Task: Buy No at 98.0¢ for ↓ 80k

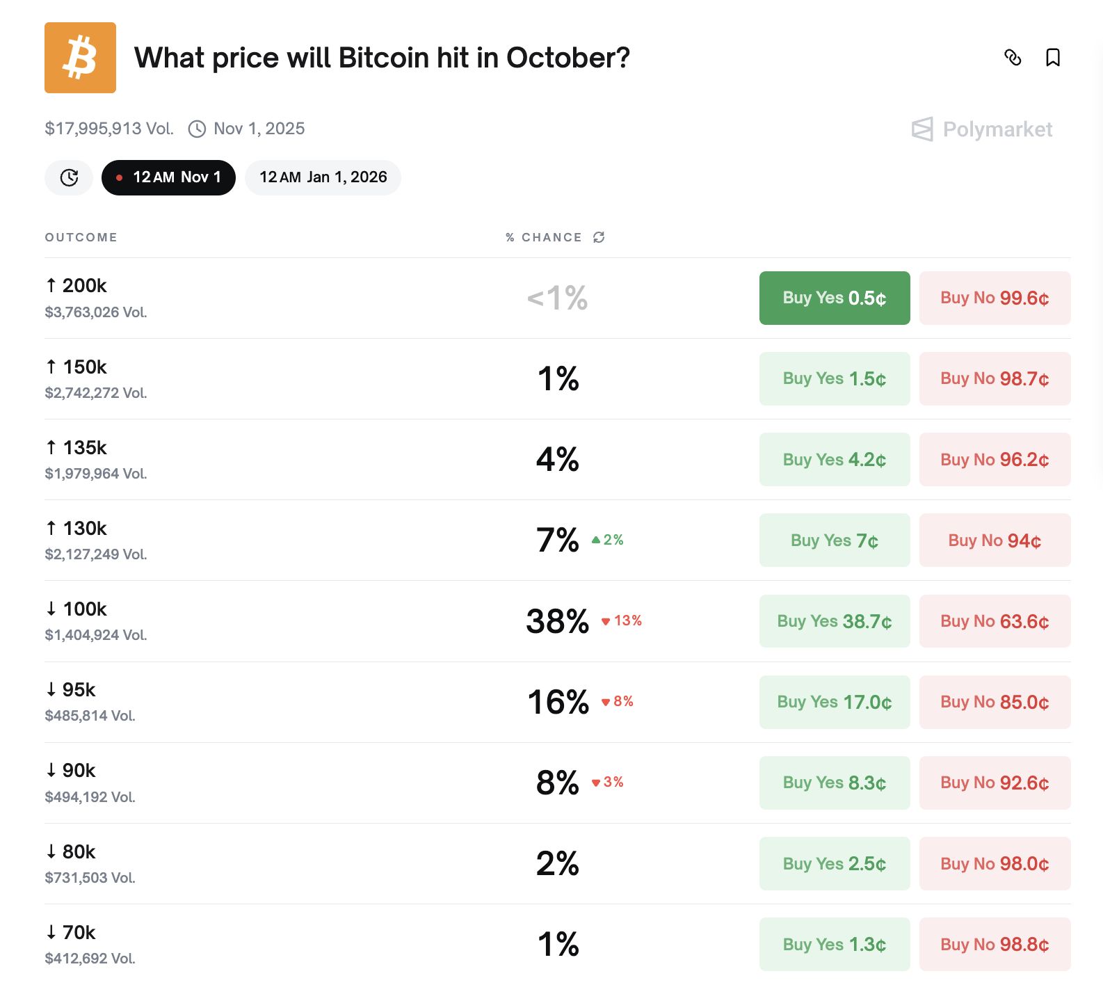Action: tap(995, 863)
